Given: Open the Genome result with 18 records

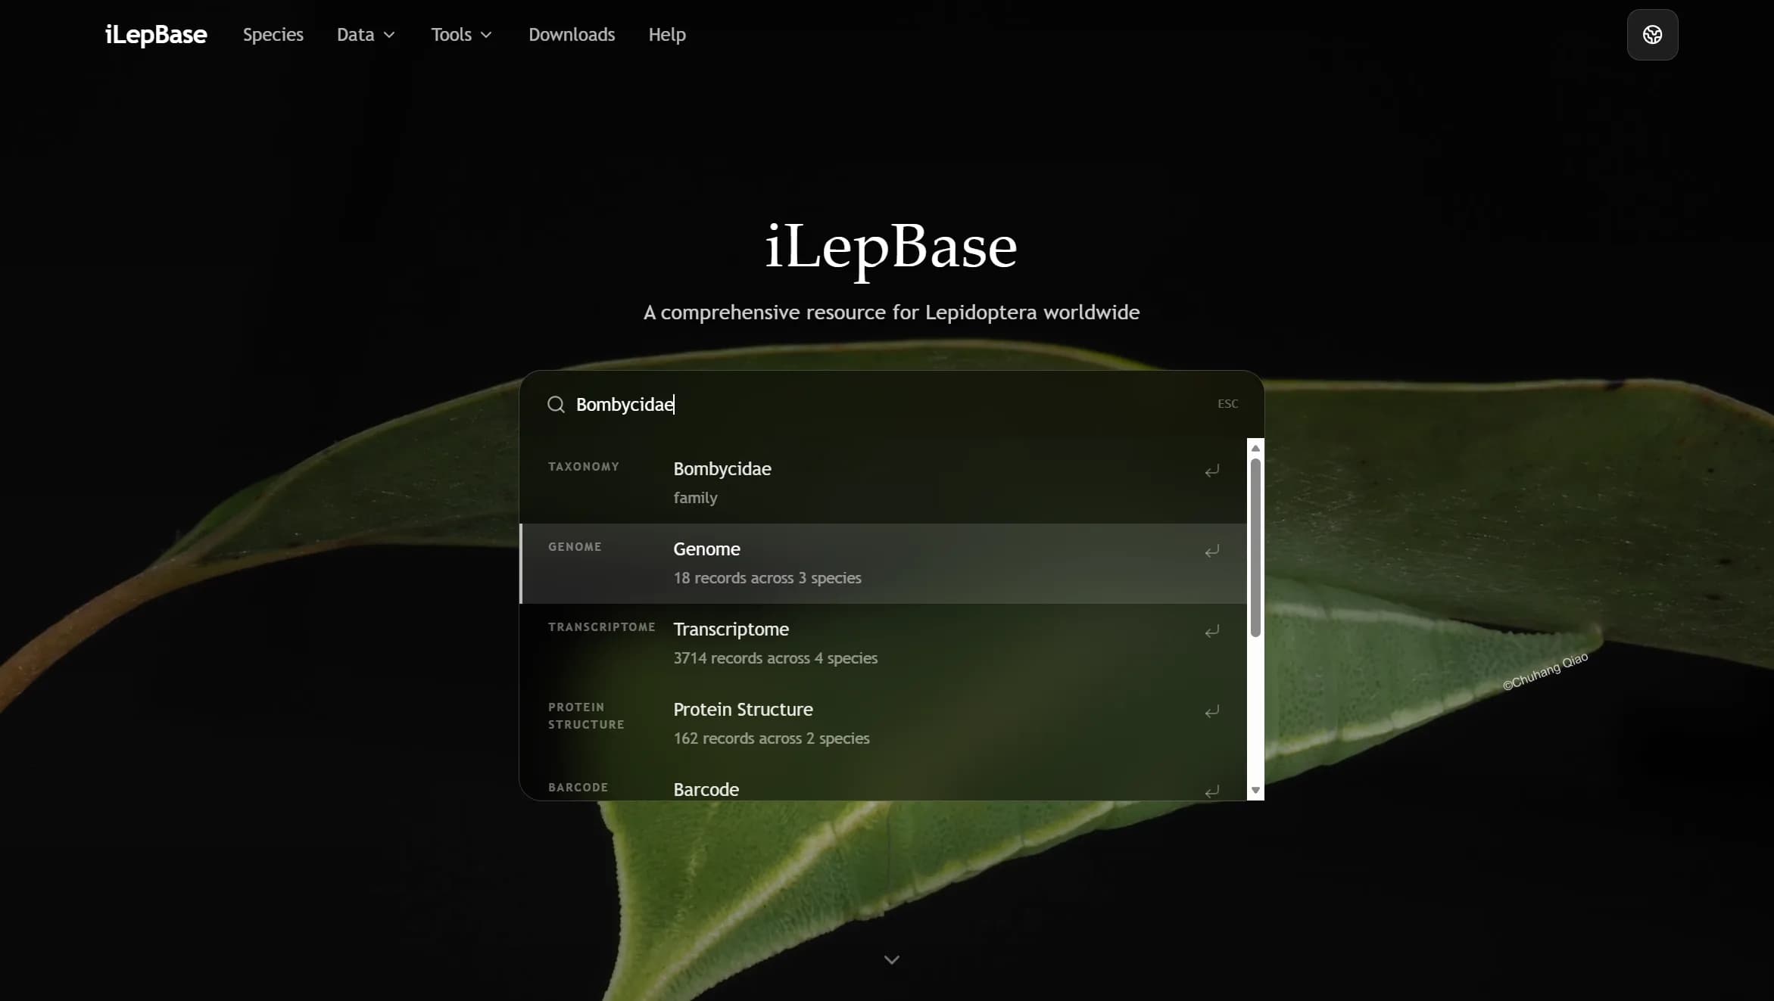Looking at the screenshot, I should click(883, 563).
